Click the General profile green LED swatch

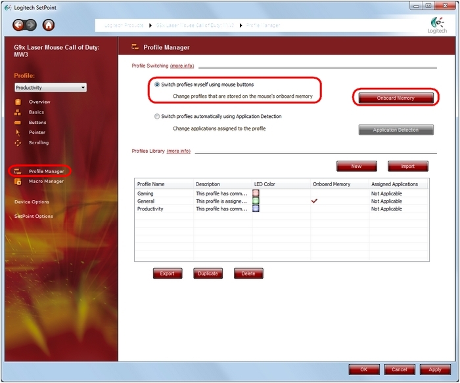[x=256, y=201]
